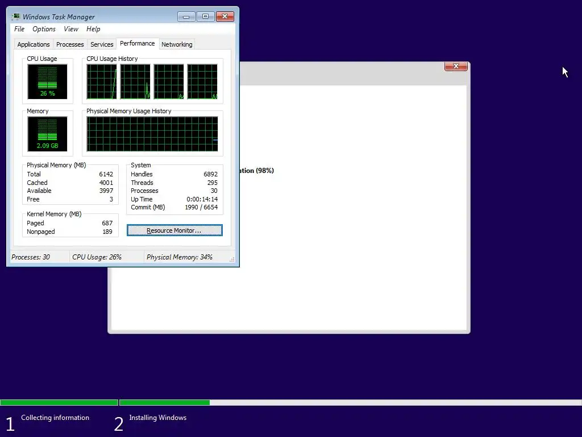Click the Physical Memory Usage History graph
Screen dimensions: 582x437
[152, 134]
